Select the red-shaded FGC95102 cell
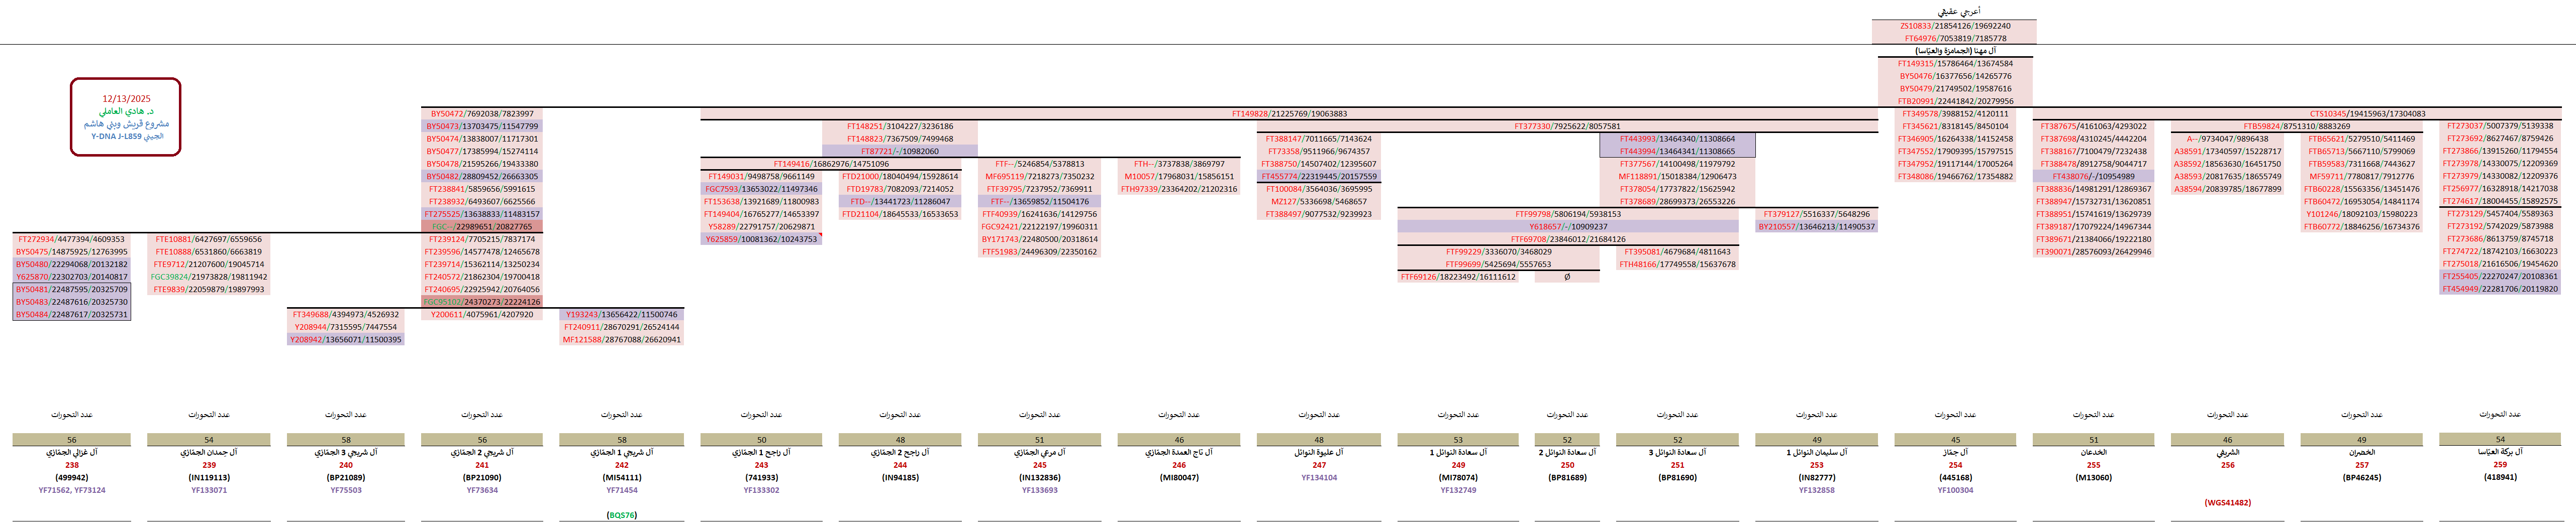This screenshot has width=2576, height=526. pyautogui.click(x=481, y=302)
